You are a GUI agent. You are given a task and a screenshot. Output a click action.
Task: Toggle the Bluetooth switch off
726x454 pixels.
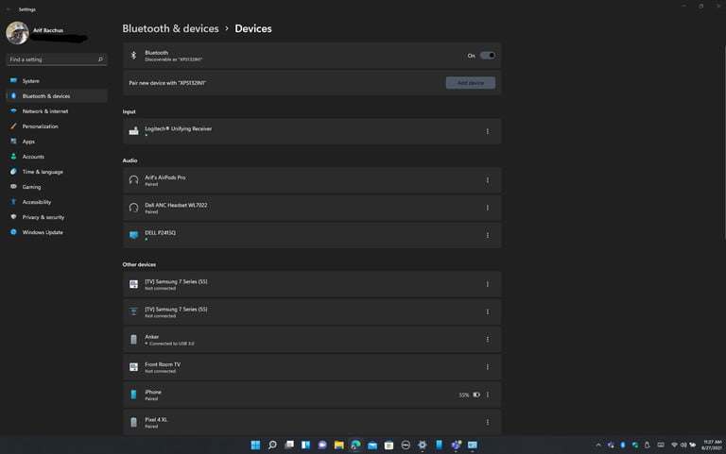(x=487, y=56)
